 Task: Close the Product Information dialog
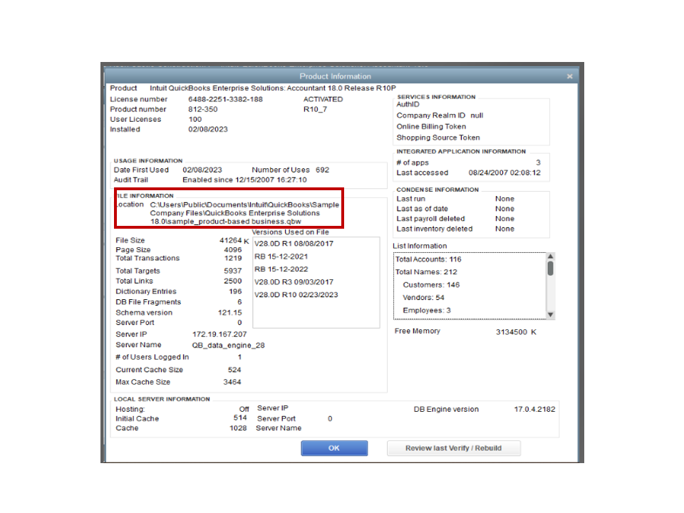[x=570, y=76]
